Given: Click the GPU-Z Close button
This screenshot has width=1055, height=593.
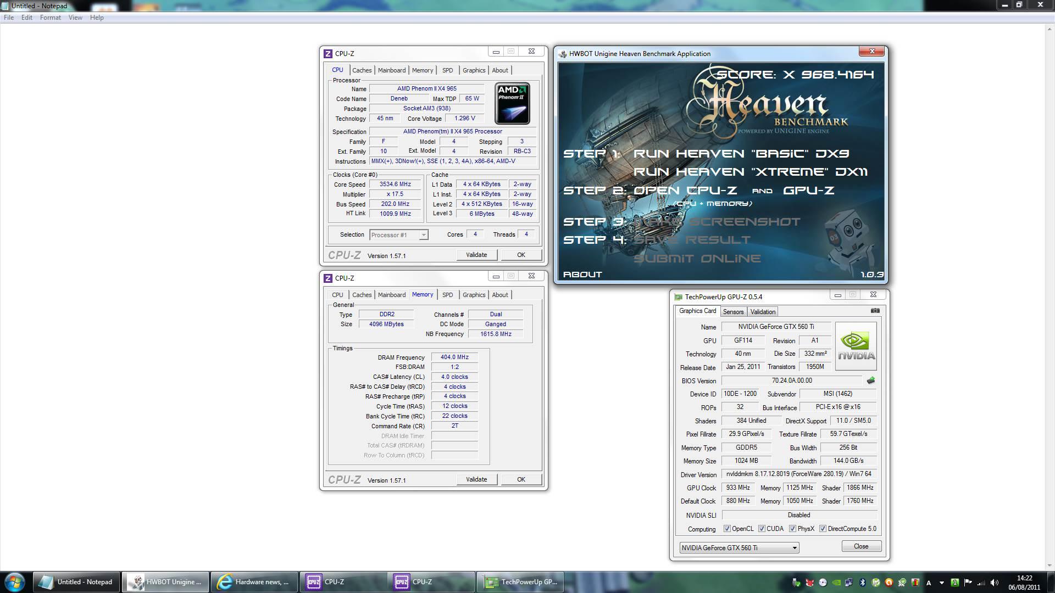Looking at the screenshot, I should click(x=861, y=546).
